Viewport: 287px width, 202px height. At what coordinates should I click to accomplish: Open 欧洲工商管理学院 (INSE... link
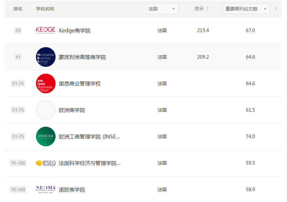point(90,137)
